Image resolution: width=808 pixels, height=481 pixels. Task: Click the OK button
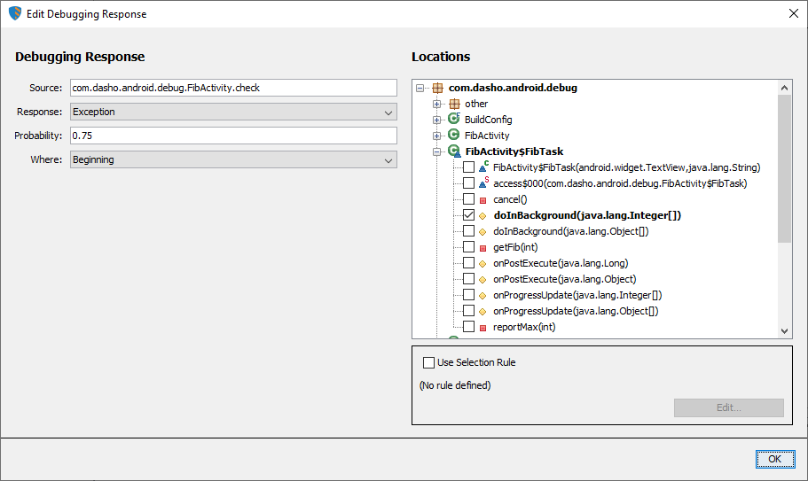pos(775,459)
